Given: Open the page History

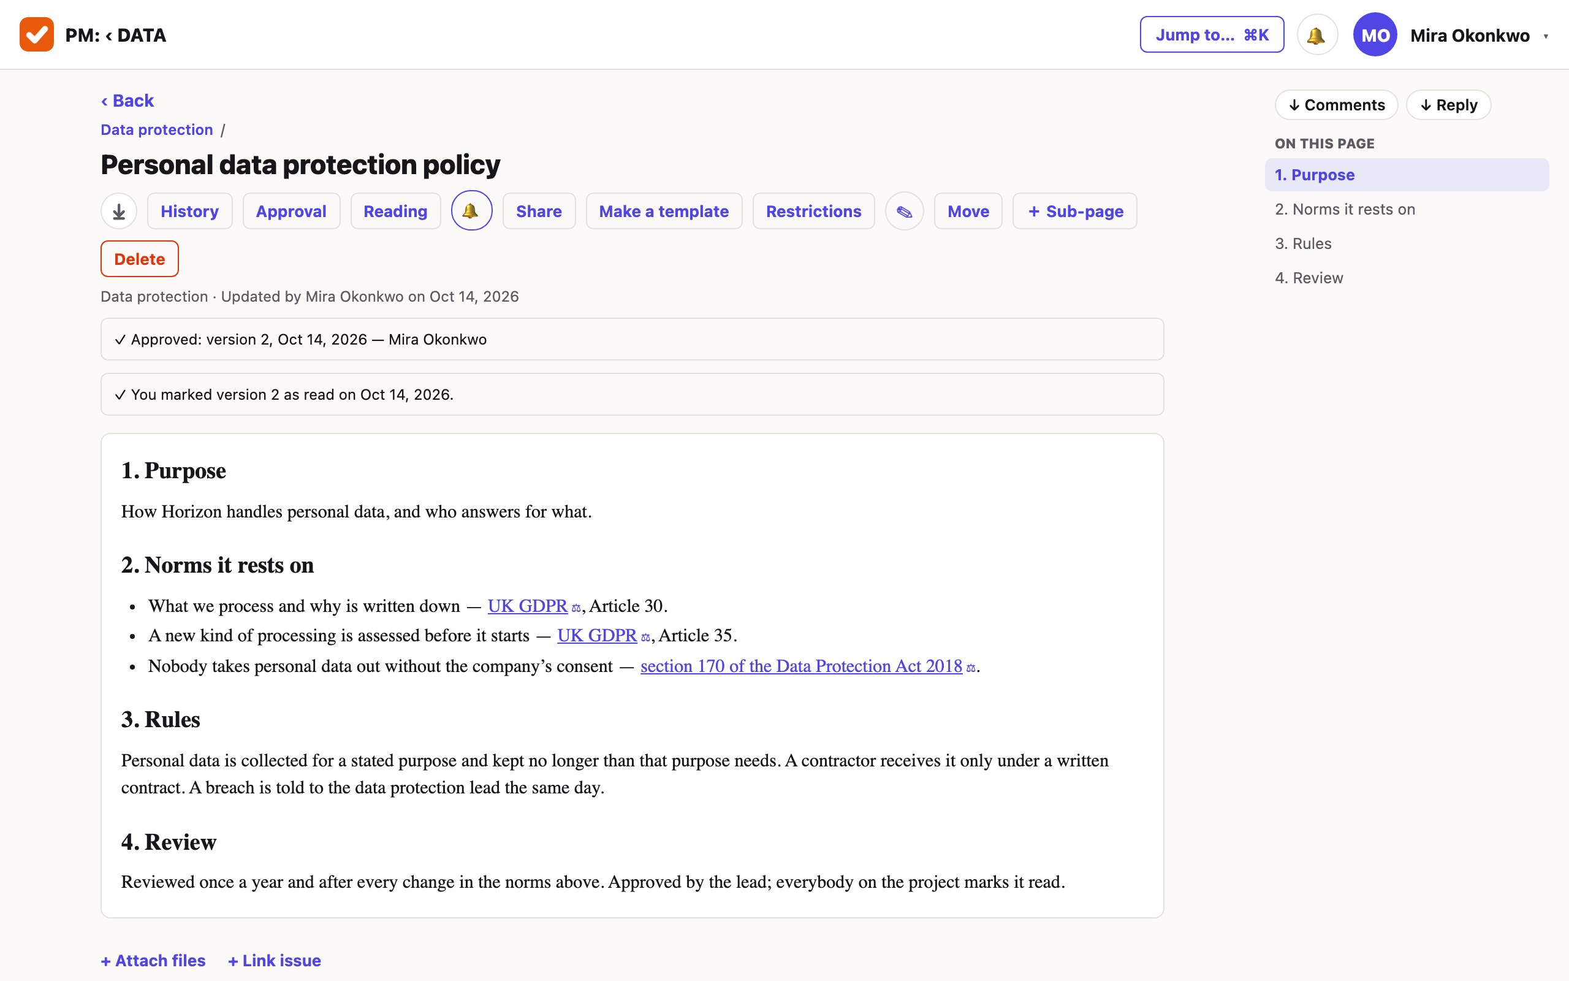Looking at the screenshot, I should point(189,211).
